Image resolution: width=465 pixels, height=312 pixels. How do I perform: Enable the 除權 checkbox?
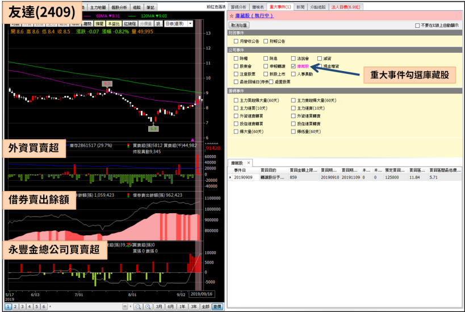coord(236,59)
